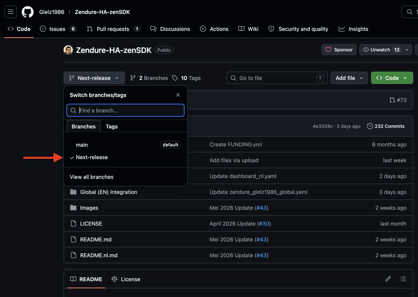Open the green Code dropdown button

pos(392,78)
